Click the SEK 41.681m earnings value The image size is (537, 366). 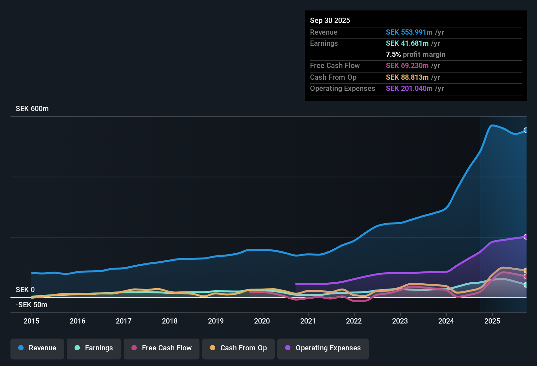click(407, 43)
